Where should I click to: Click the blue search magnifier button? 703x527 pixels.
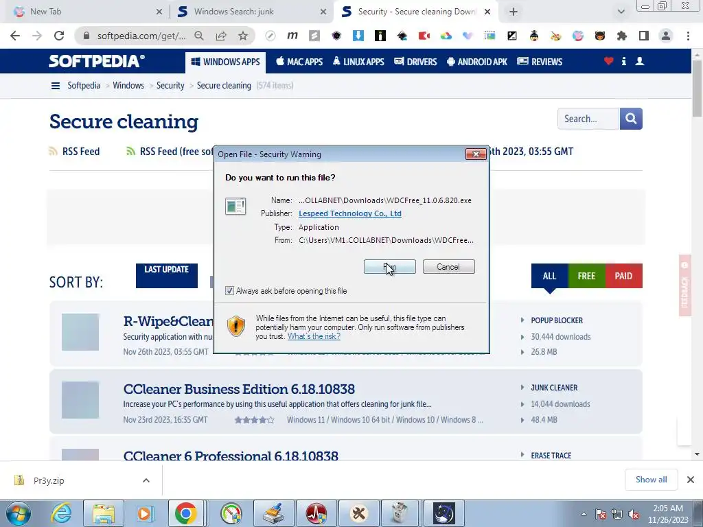pos(631,119)
